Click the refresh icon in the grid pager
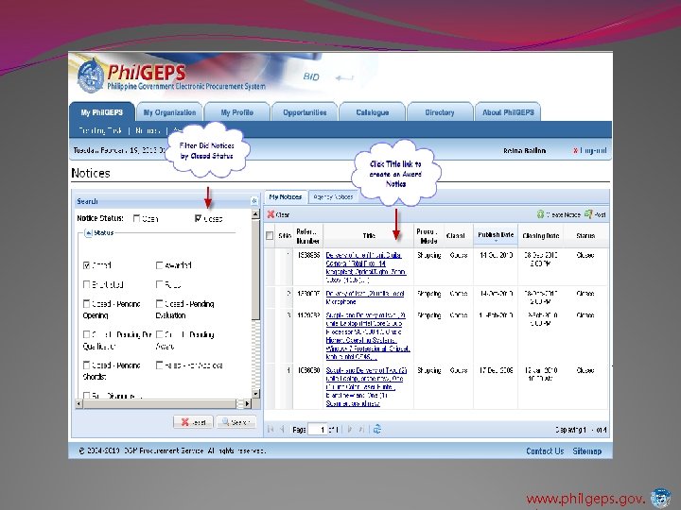This screenshot has width=681, height=510. [x=377, y=430]
